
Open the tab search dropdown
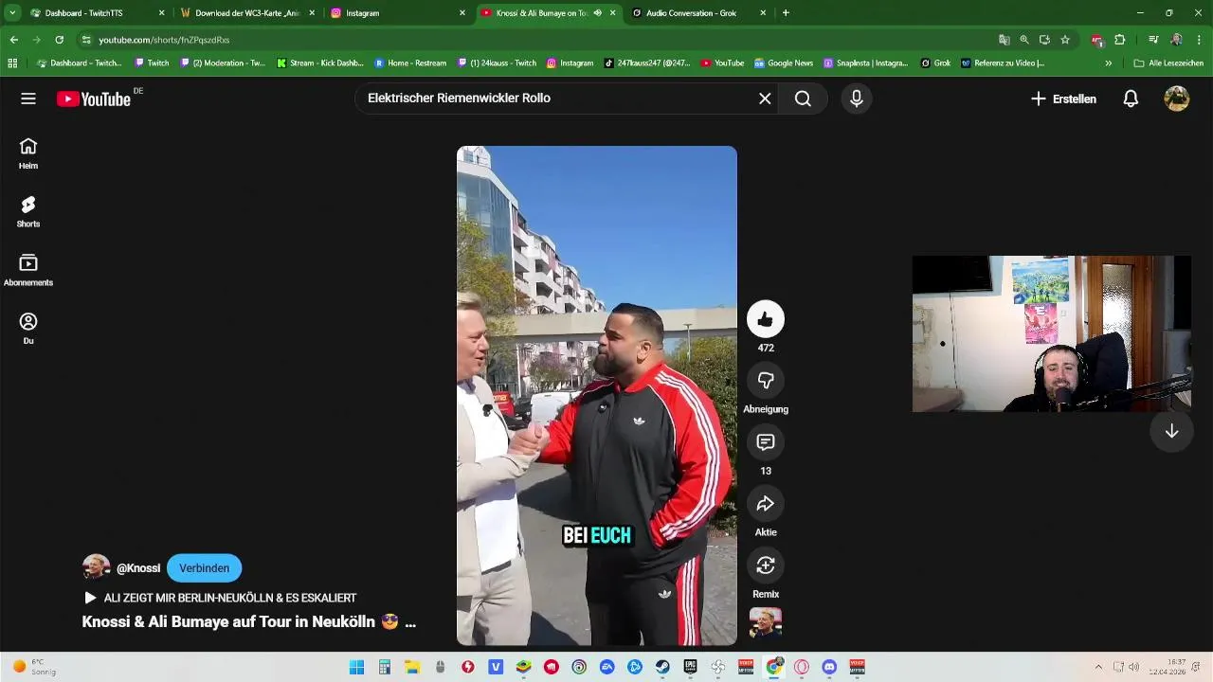[13, 13]
